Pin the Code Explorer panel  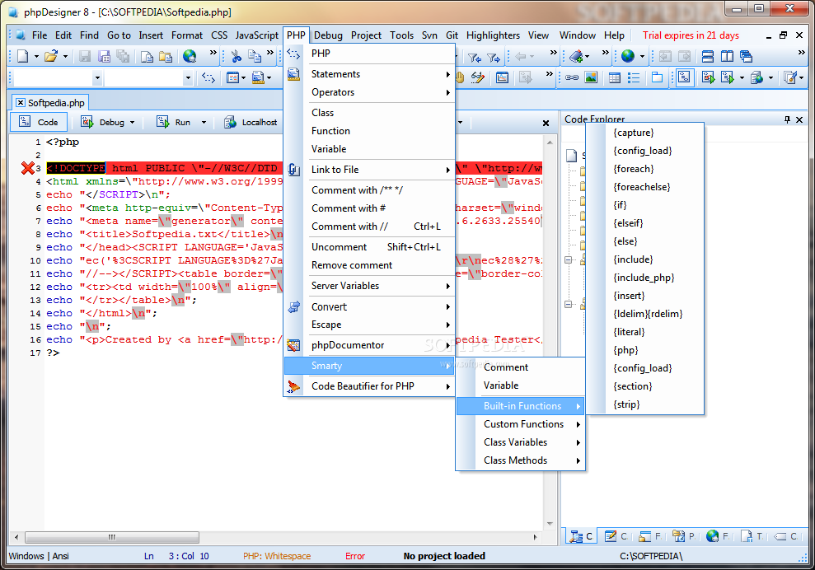pyautogui.click(x=788, y=119)
